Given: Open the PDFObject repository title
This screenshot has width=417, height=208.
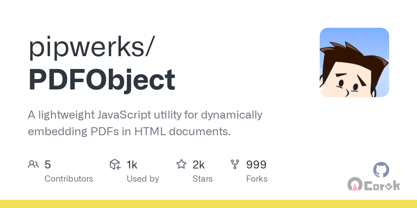Looking at the screenshot, I should [x=102, y=80].
